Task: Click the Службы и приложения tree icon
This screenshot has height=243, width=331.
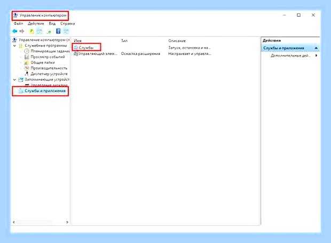Action: point(21,91)
